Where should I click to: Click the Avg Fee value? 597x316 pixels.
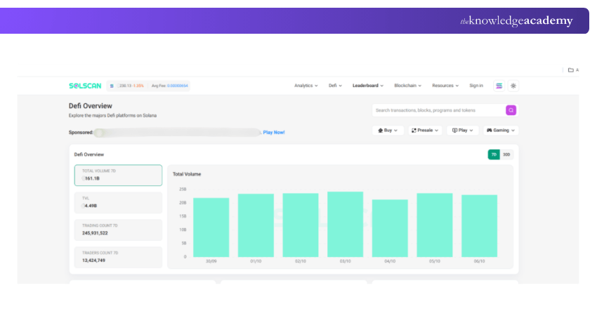tap(178, 86)
